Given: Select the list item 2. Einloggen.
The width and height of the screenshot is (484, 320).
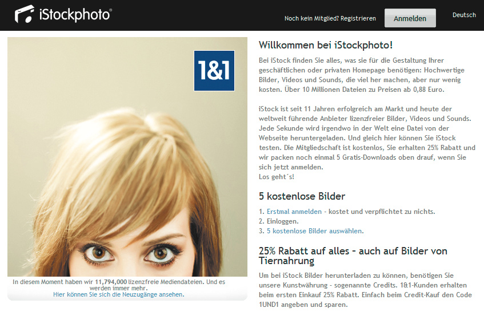Looking at the screenshot, I should pyautogui.click(x=279, y=221).
